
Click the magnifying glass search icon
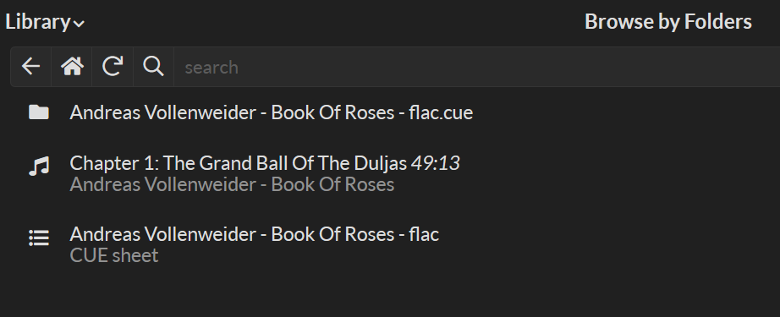[153, 67]
